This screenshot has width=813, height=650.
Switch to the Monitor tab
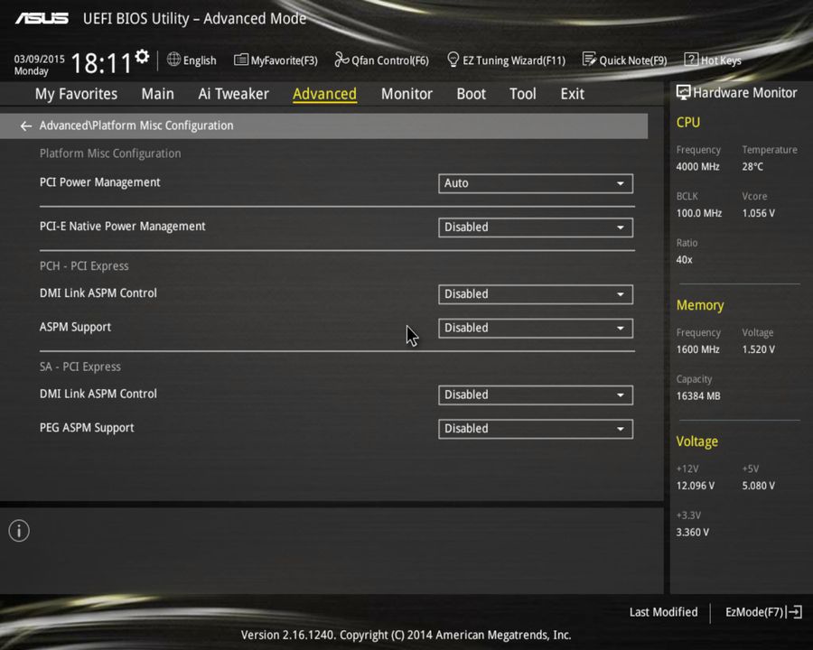coord(406,94)
